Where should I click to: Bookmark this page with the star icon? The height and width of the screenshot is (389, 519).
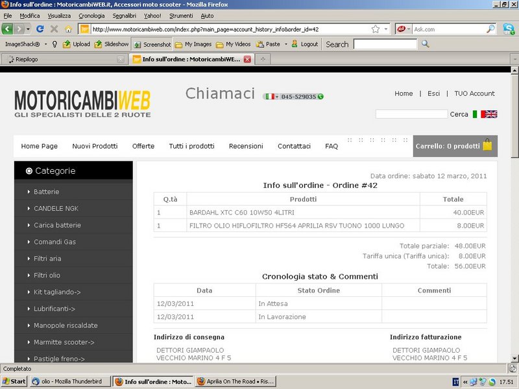tap(376, 29)
